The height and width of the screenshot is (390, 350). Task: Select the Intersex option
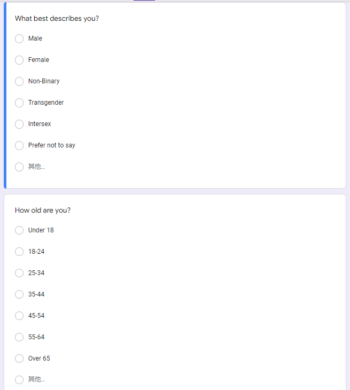pos(19,124)
